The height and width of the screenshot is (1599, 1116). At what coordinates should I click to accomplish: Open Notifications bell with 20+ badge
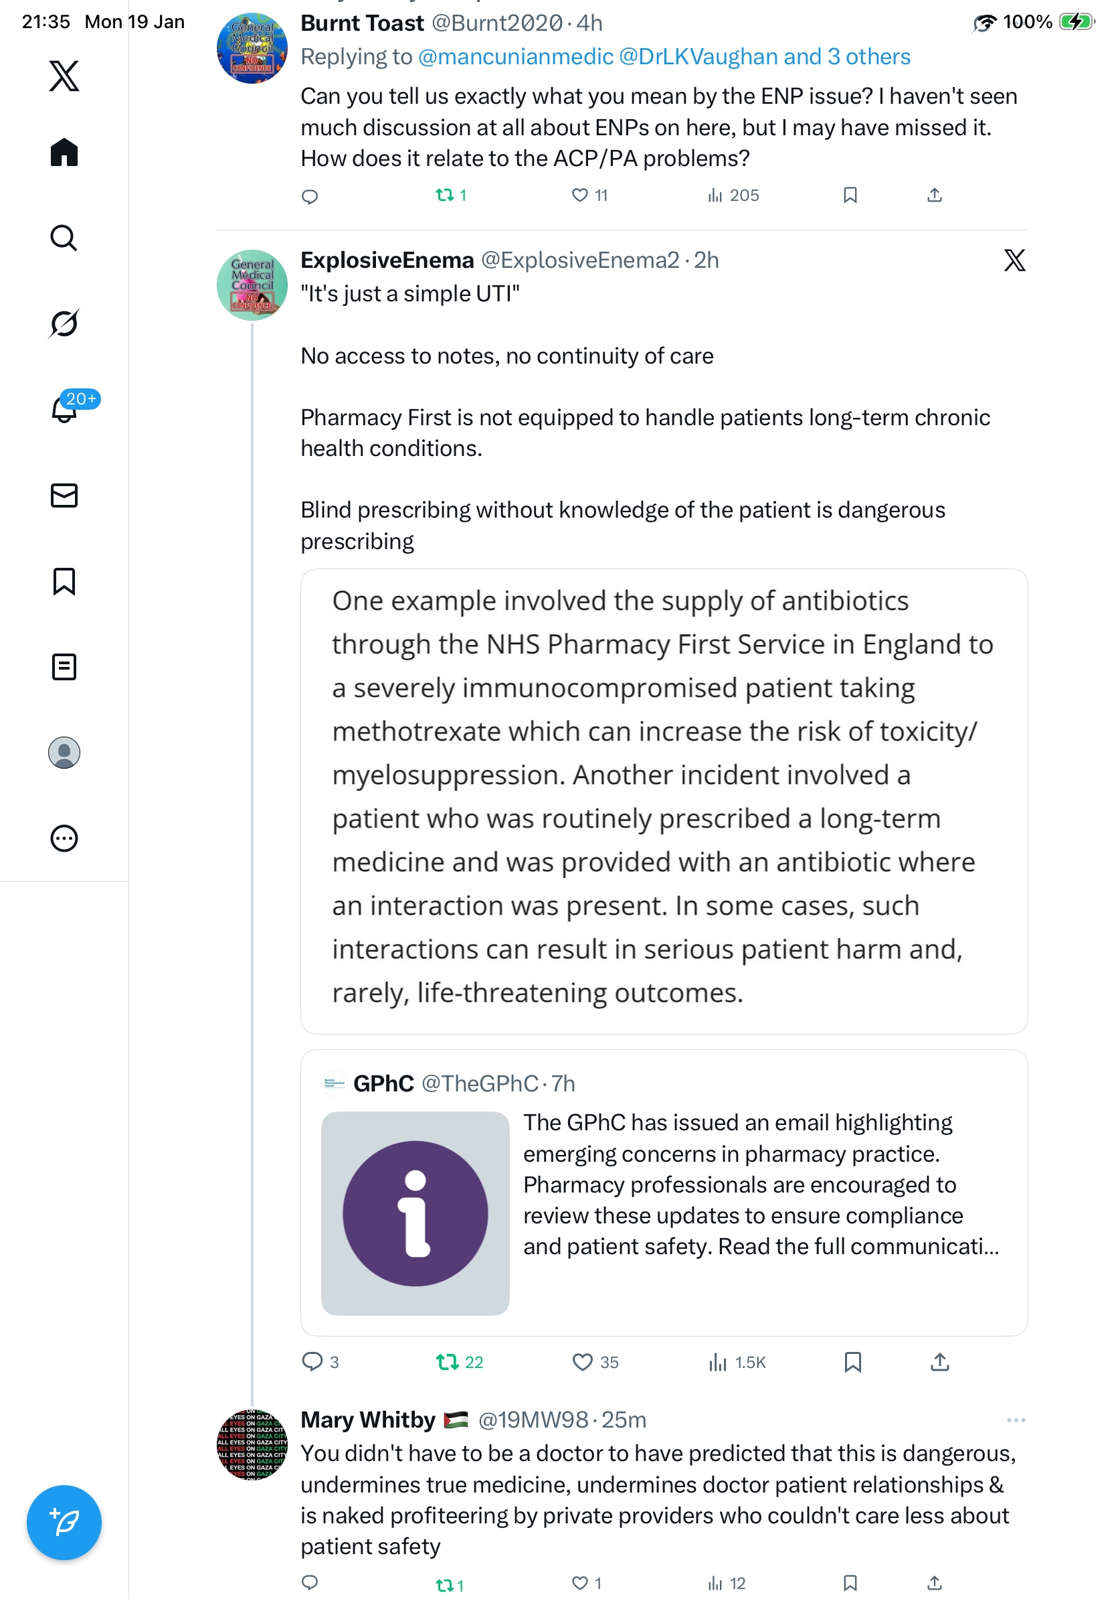point(65,409)
